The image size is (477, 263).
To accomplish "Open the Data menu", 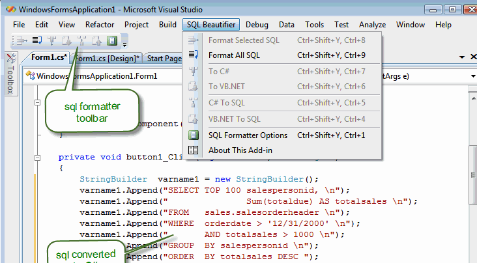I will coord(287,25).
